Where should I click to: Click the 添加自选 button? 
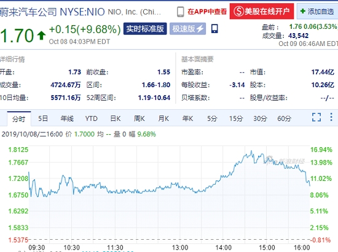(317, 12)
